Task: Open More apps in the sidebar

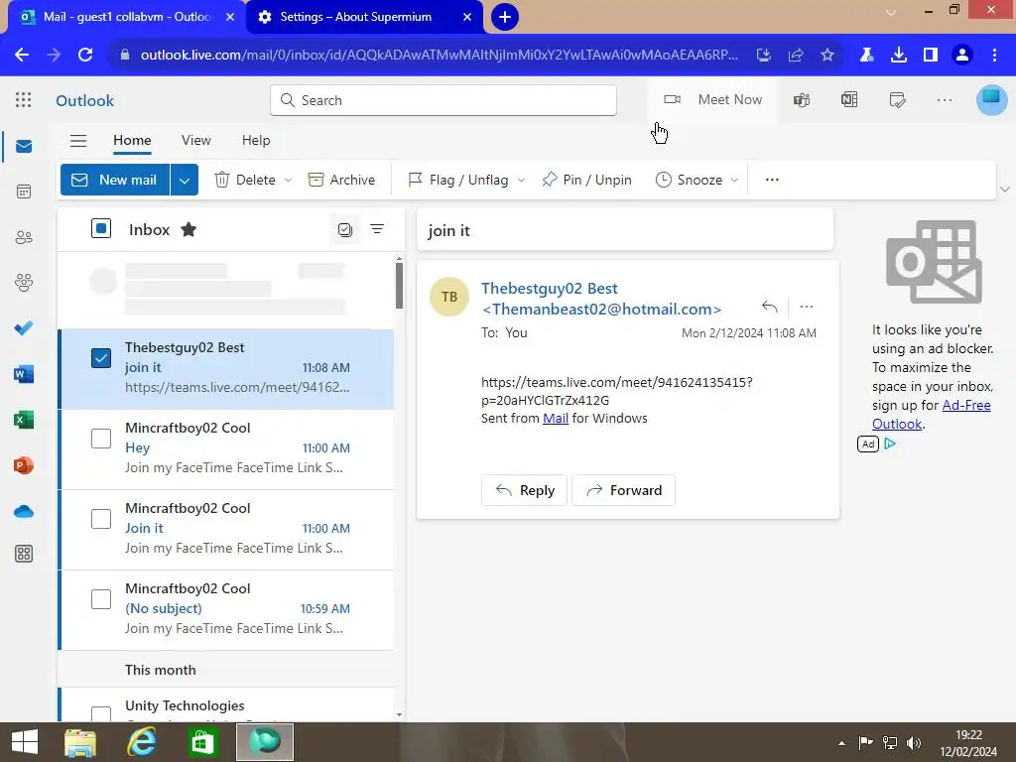Action: (x=24, y=554)
